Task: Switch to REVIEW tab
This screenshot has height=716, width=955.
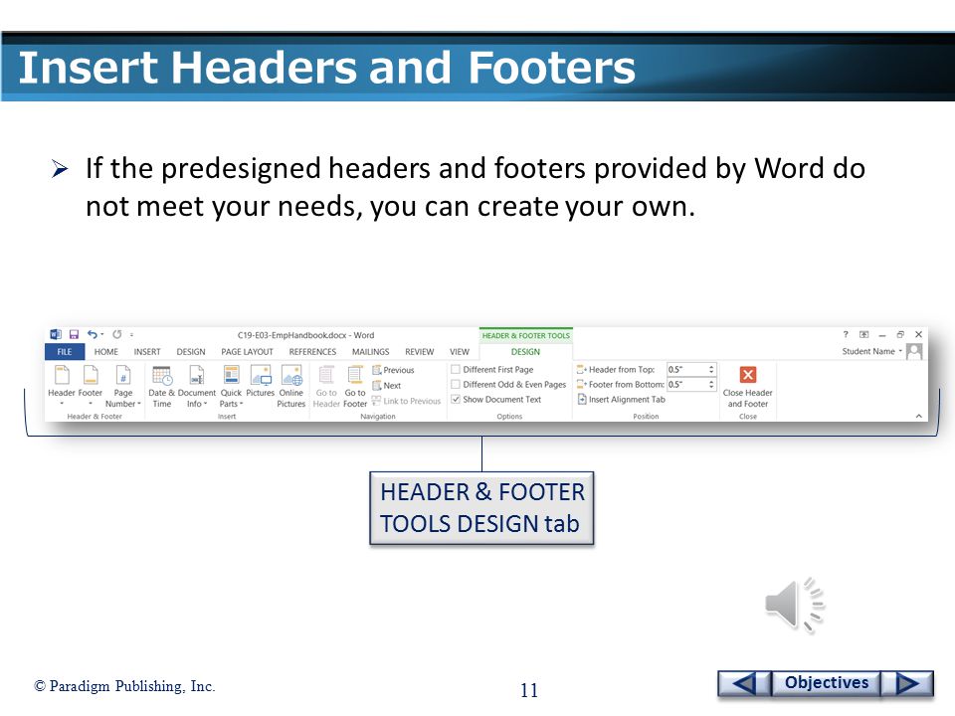Action: 420,352
